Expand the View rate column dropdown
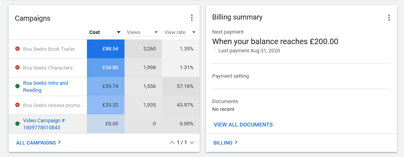This screenshot has height=157, width=404. point(194,32)
